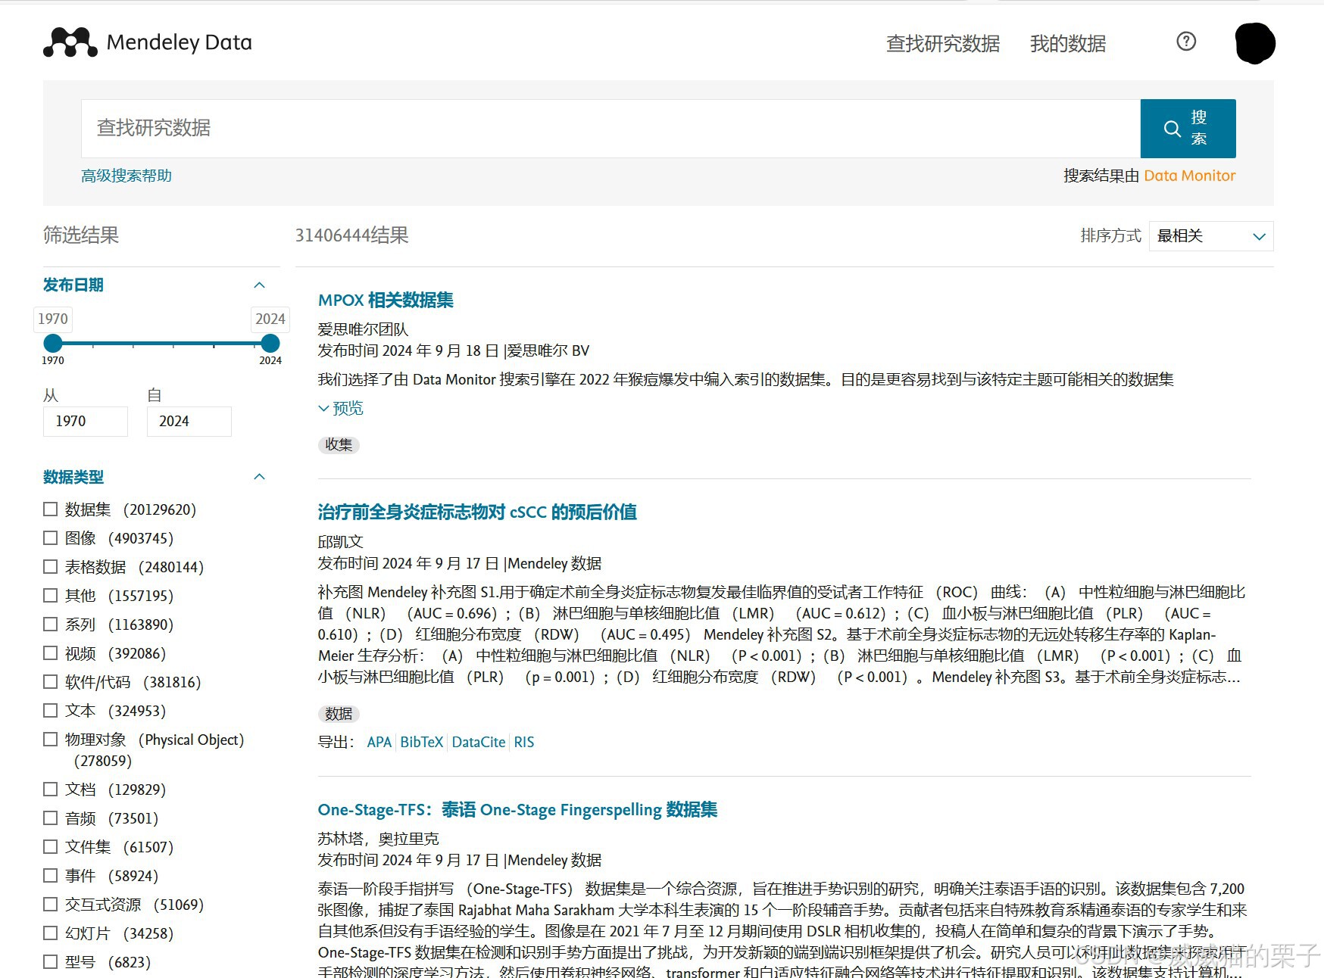Screen dimensions: 1324x978
Task: Select the 系列 (1163890) checkbox
Action: (51, 624)
